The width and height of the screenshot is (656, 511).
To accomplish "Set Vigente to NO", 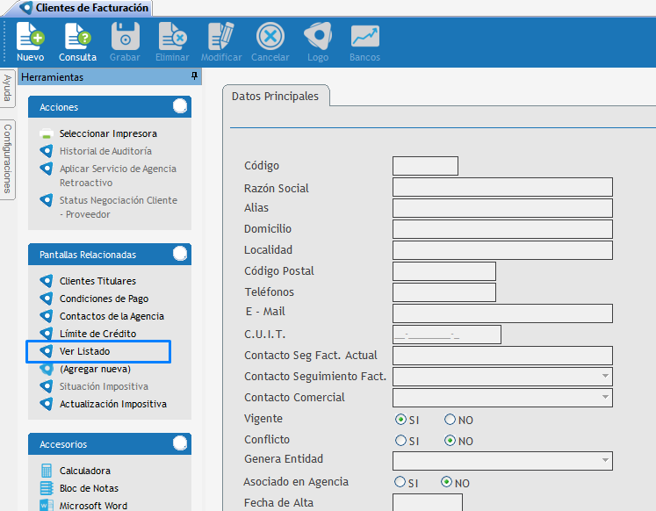I will click(x=451, y=420).
